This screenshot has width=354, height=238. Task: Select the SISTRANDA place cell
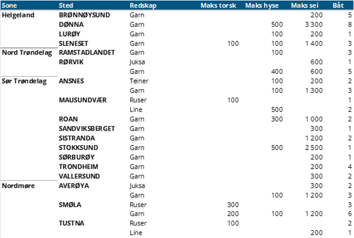click(77, 138)
